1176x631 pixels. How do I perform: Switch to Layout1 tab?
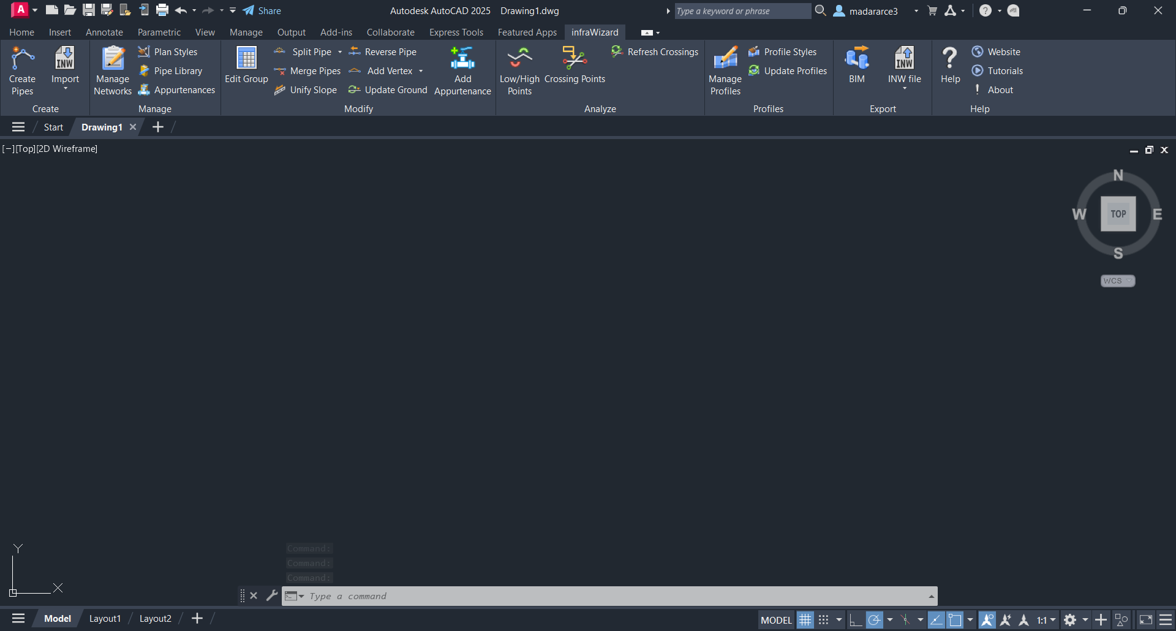pyautogui.click(x=105, y=619)
